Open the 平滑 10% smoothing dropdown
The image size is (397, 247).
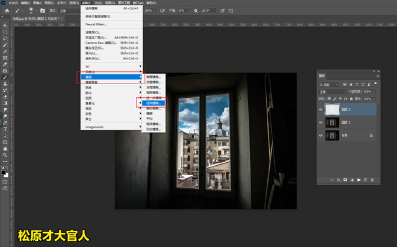(189, 11)
